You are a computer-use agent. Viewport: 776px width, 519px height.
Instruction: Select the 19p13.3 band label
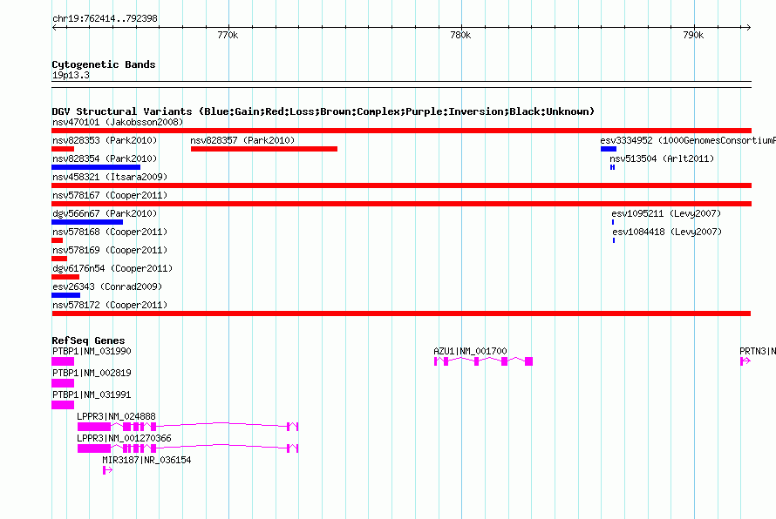pyautogui.click(x=71, y=75)
